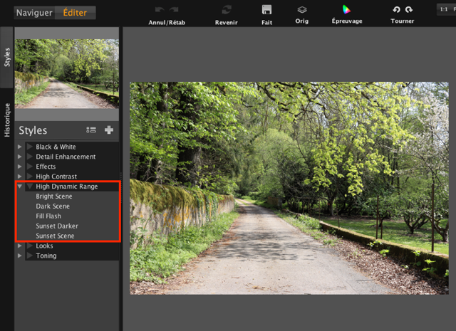The width and height of the screenshot is (456, 331).
Task: Open the Historique side tab
Action: [7, 120]
